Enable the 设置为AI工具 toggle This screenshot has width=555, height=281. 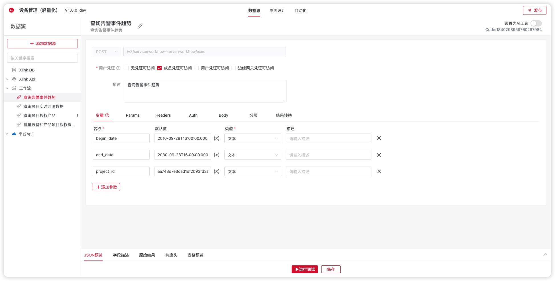[x=536, y=23]
